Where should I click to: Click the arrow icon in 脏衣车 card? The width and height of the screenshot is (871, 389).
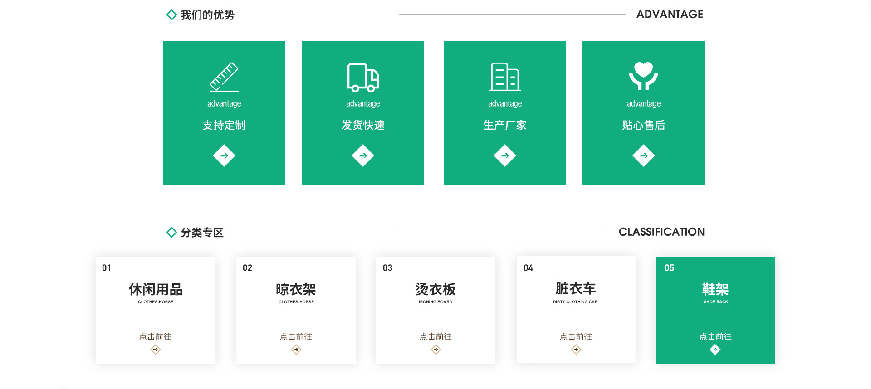576,350
